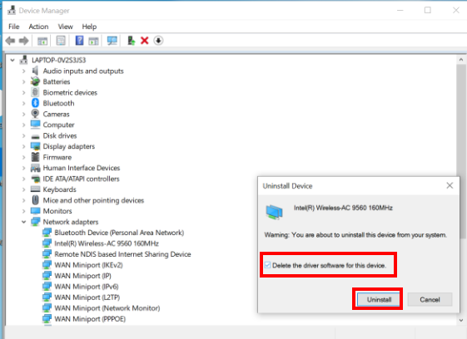Expand the Bluetooth category
Viewport: 467px width, 339px height.
pos(24,104)
